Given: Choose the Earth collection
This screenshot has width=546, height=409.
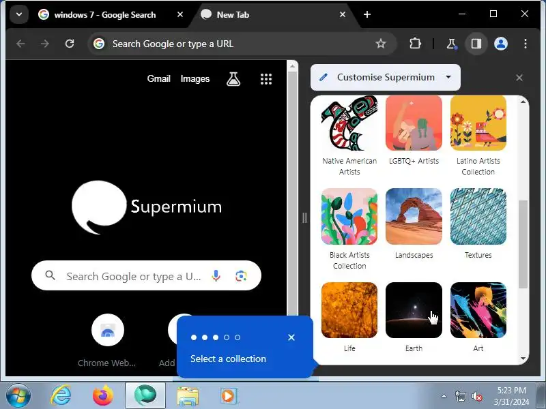Looking at the screenshot, I should tap(414, 317).
